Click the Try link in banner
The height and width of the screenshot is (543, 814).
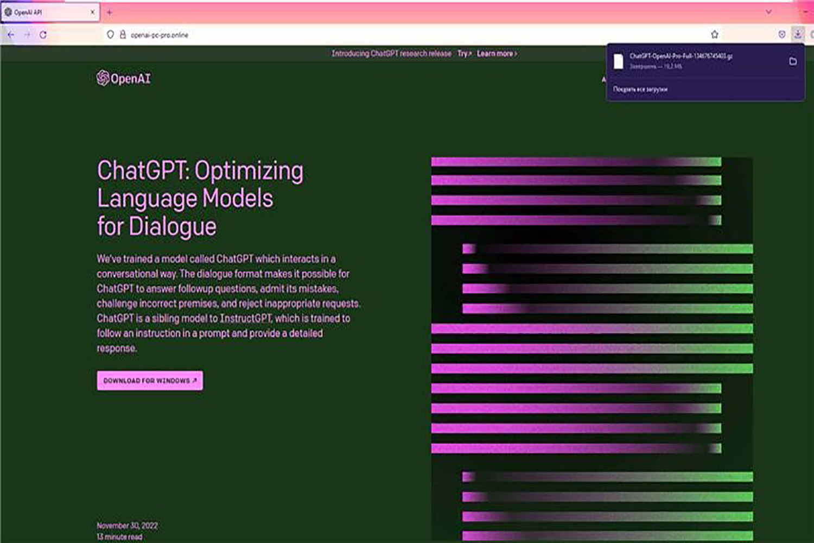pos(464,54)
